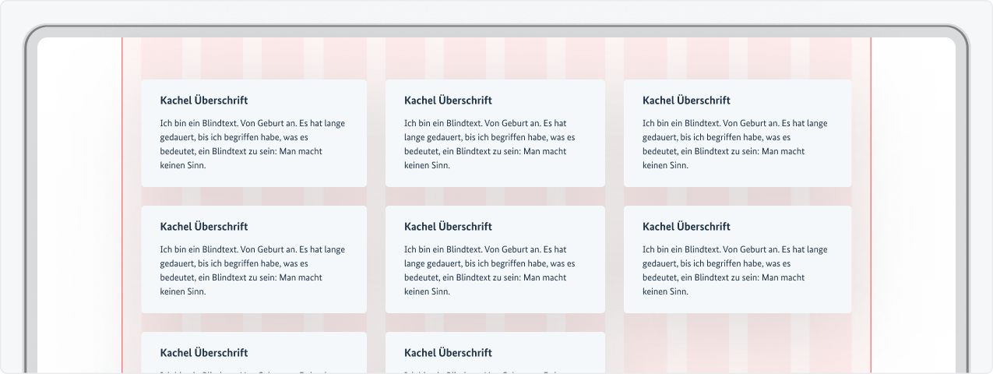Select the Blindtext paragraph in the top-middle tile
Screen dimensions: 993x374
click(x=489, y=144)
